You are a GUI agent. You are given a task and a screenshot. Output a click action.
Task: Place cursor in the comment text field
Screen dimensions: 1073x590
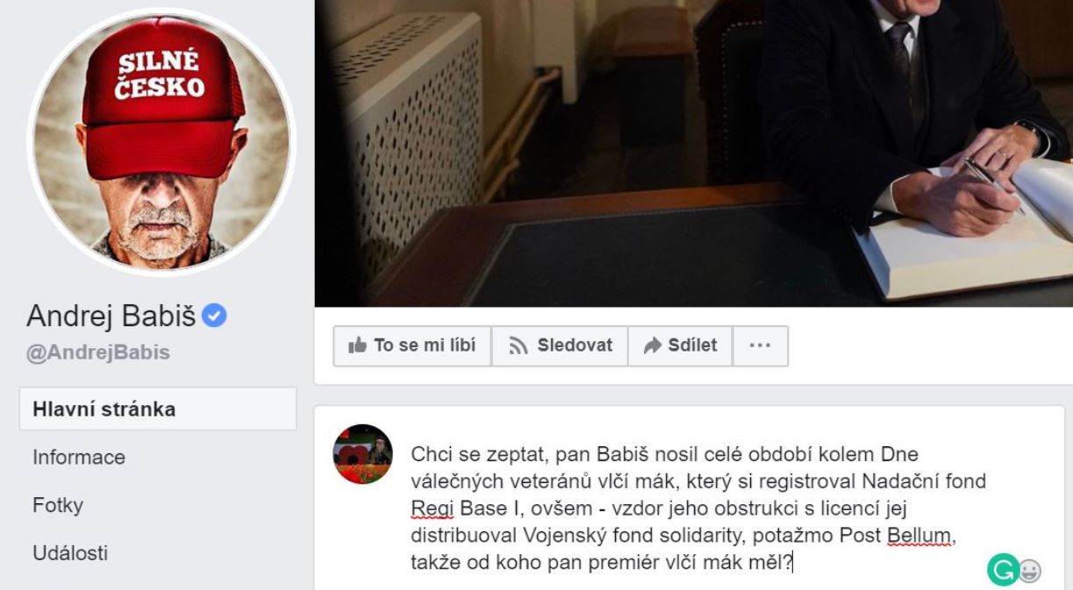coord(693,508)
